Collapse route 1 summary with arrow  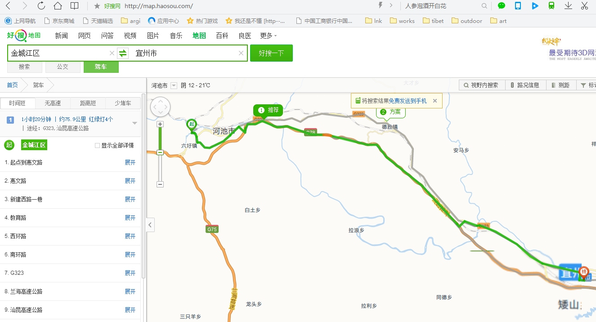[134, 123]
